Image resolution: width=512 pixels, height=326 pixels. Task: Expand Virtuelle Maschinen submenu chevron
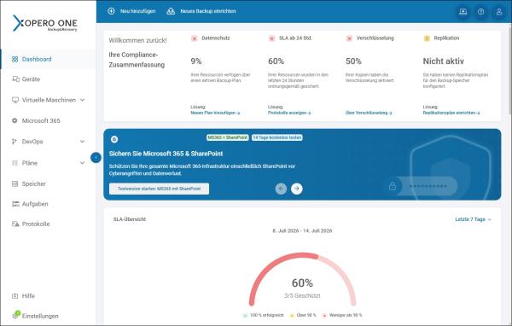82,100
